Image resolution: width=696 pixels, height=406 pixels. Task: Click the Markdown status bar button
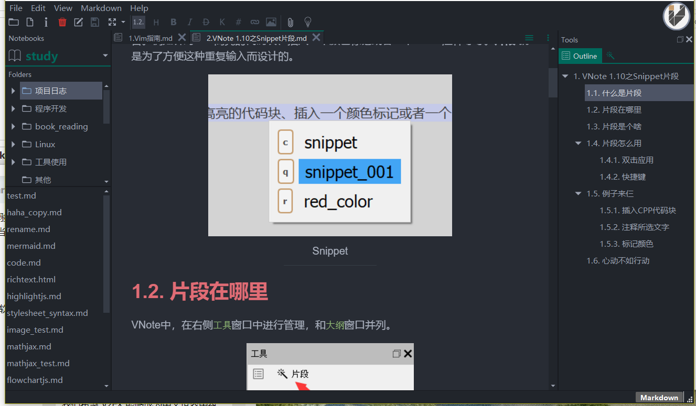pos(659,398)
